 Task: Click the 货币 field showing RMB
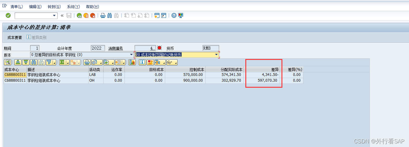(x=211, y=48)
